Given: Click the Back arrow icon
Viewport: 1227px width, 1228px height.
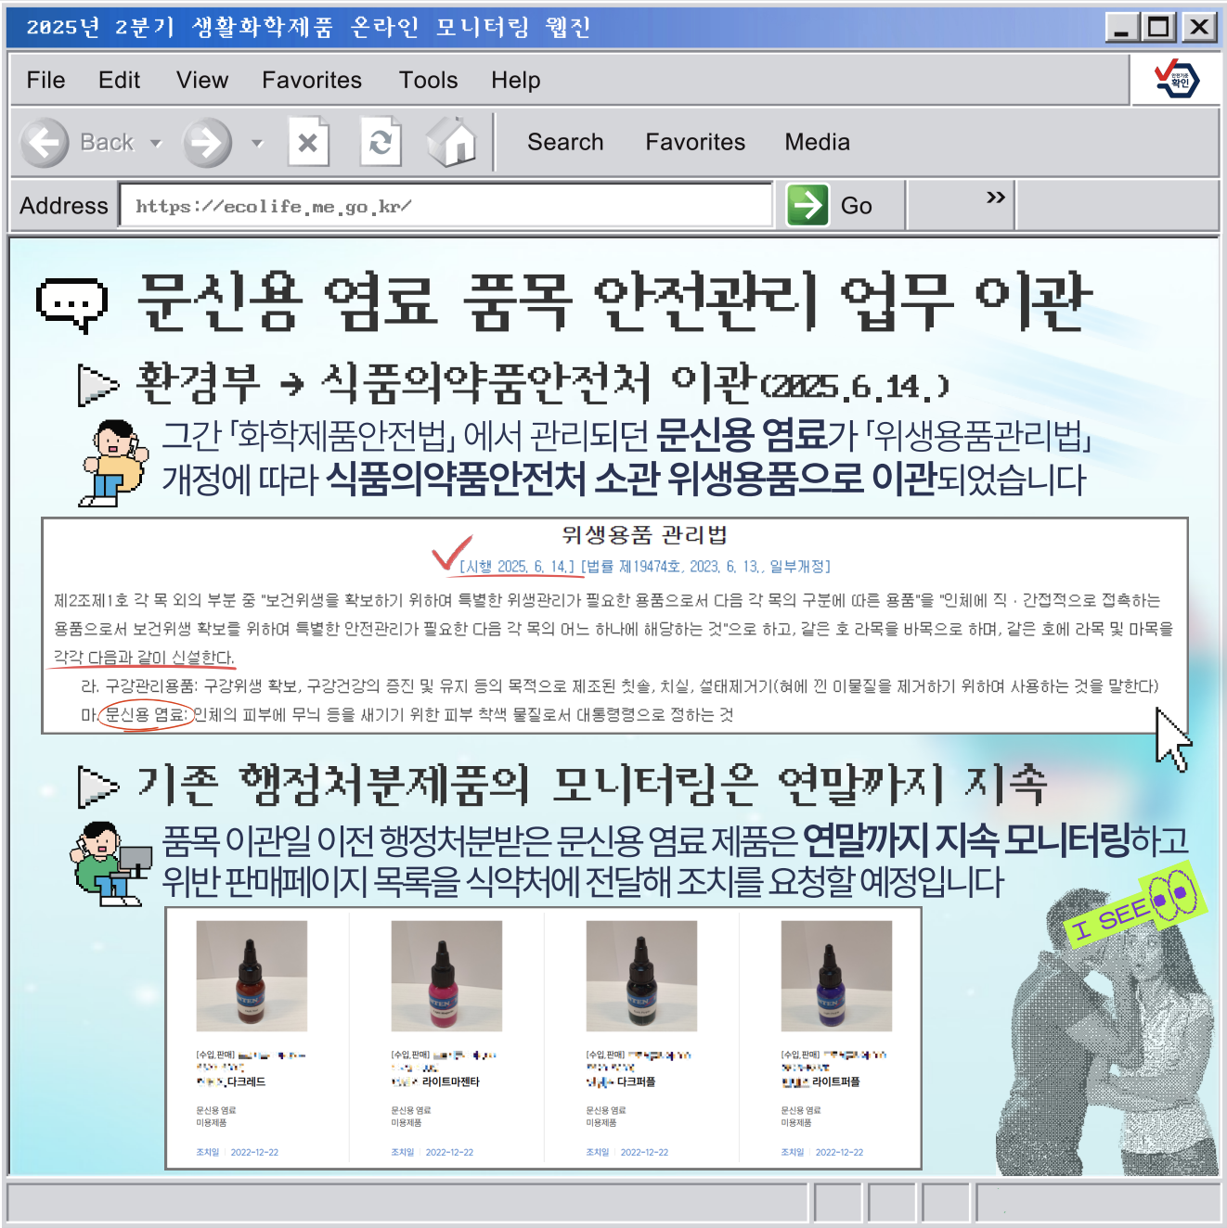Looking at the screenshot, I should [45, 143].
